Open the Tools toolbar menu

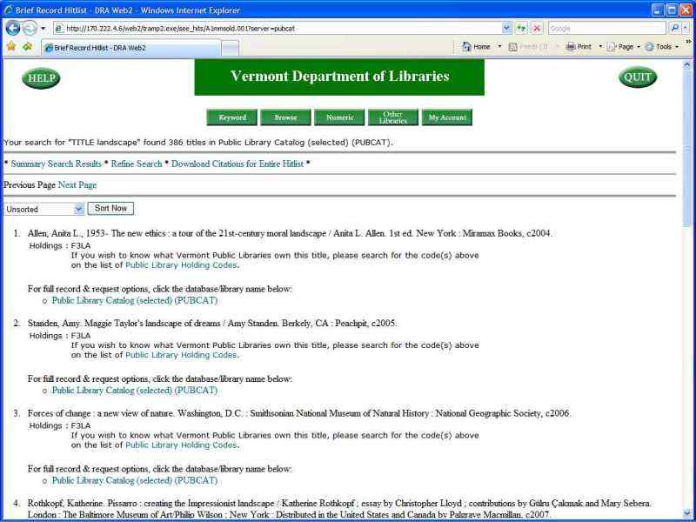point(661,47)
